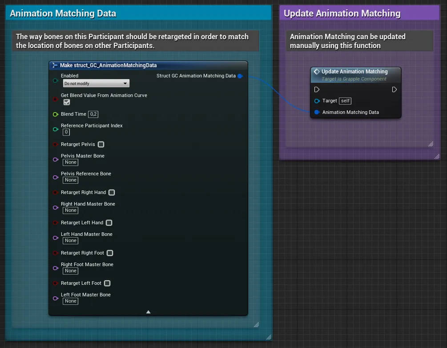Click the function icon on Update Animation Matching node

(316, 72)
